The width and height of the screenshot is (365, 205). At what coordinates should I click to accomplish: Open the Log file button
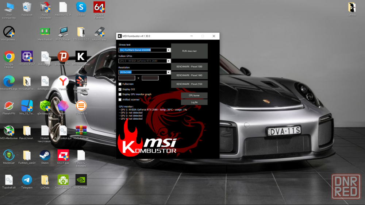click(194, 102)
